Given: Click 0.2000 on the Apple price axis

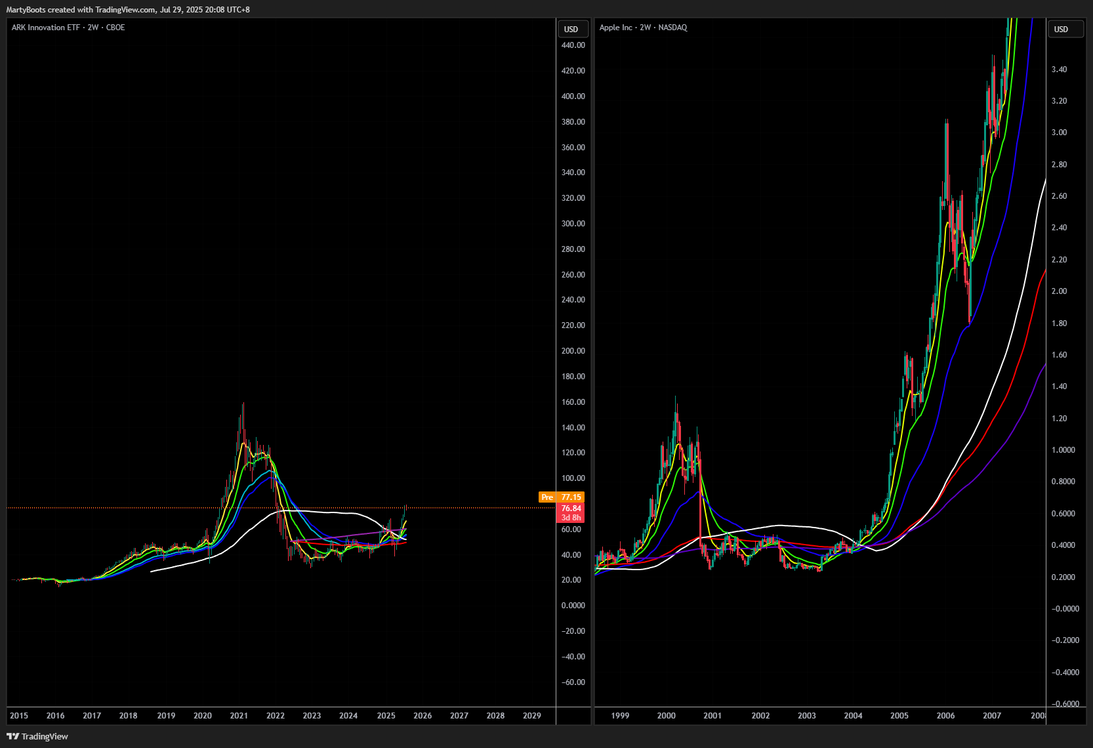Looking at the screenshot, I should point(1063,577).
